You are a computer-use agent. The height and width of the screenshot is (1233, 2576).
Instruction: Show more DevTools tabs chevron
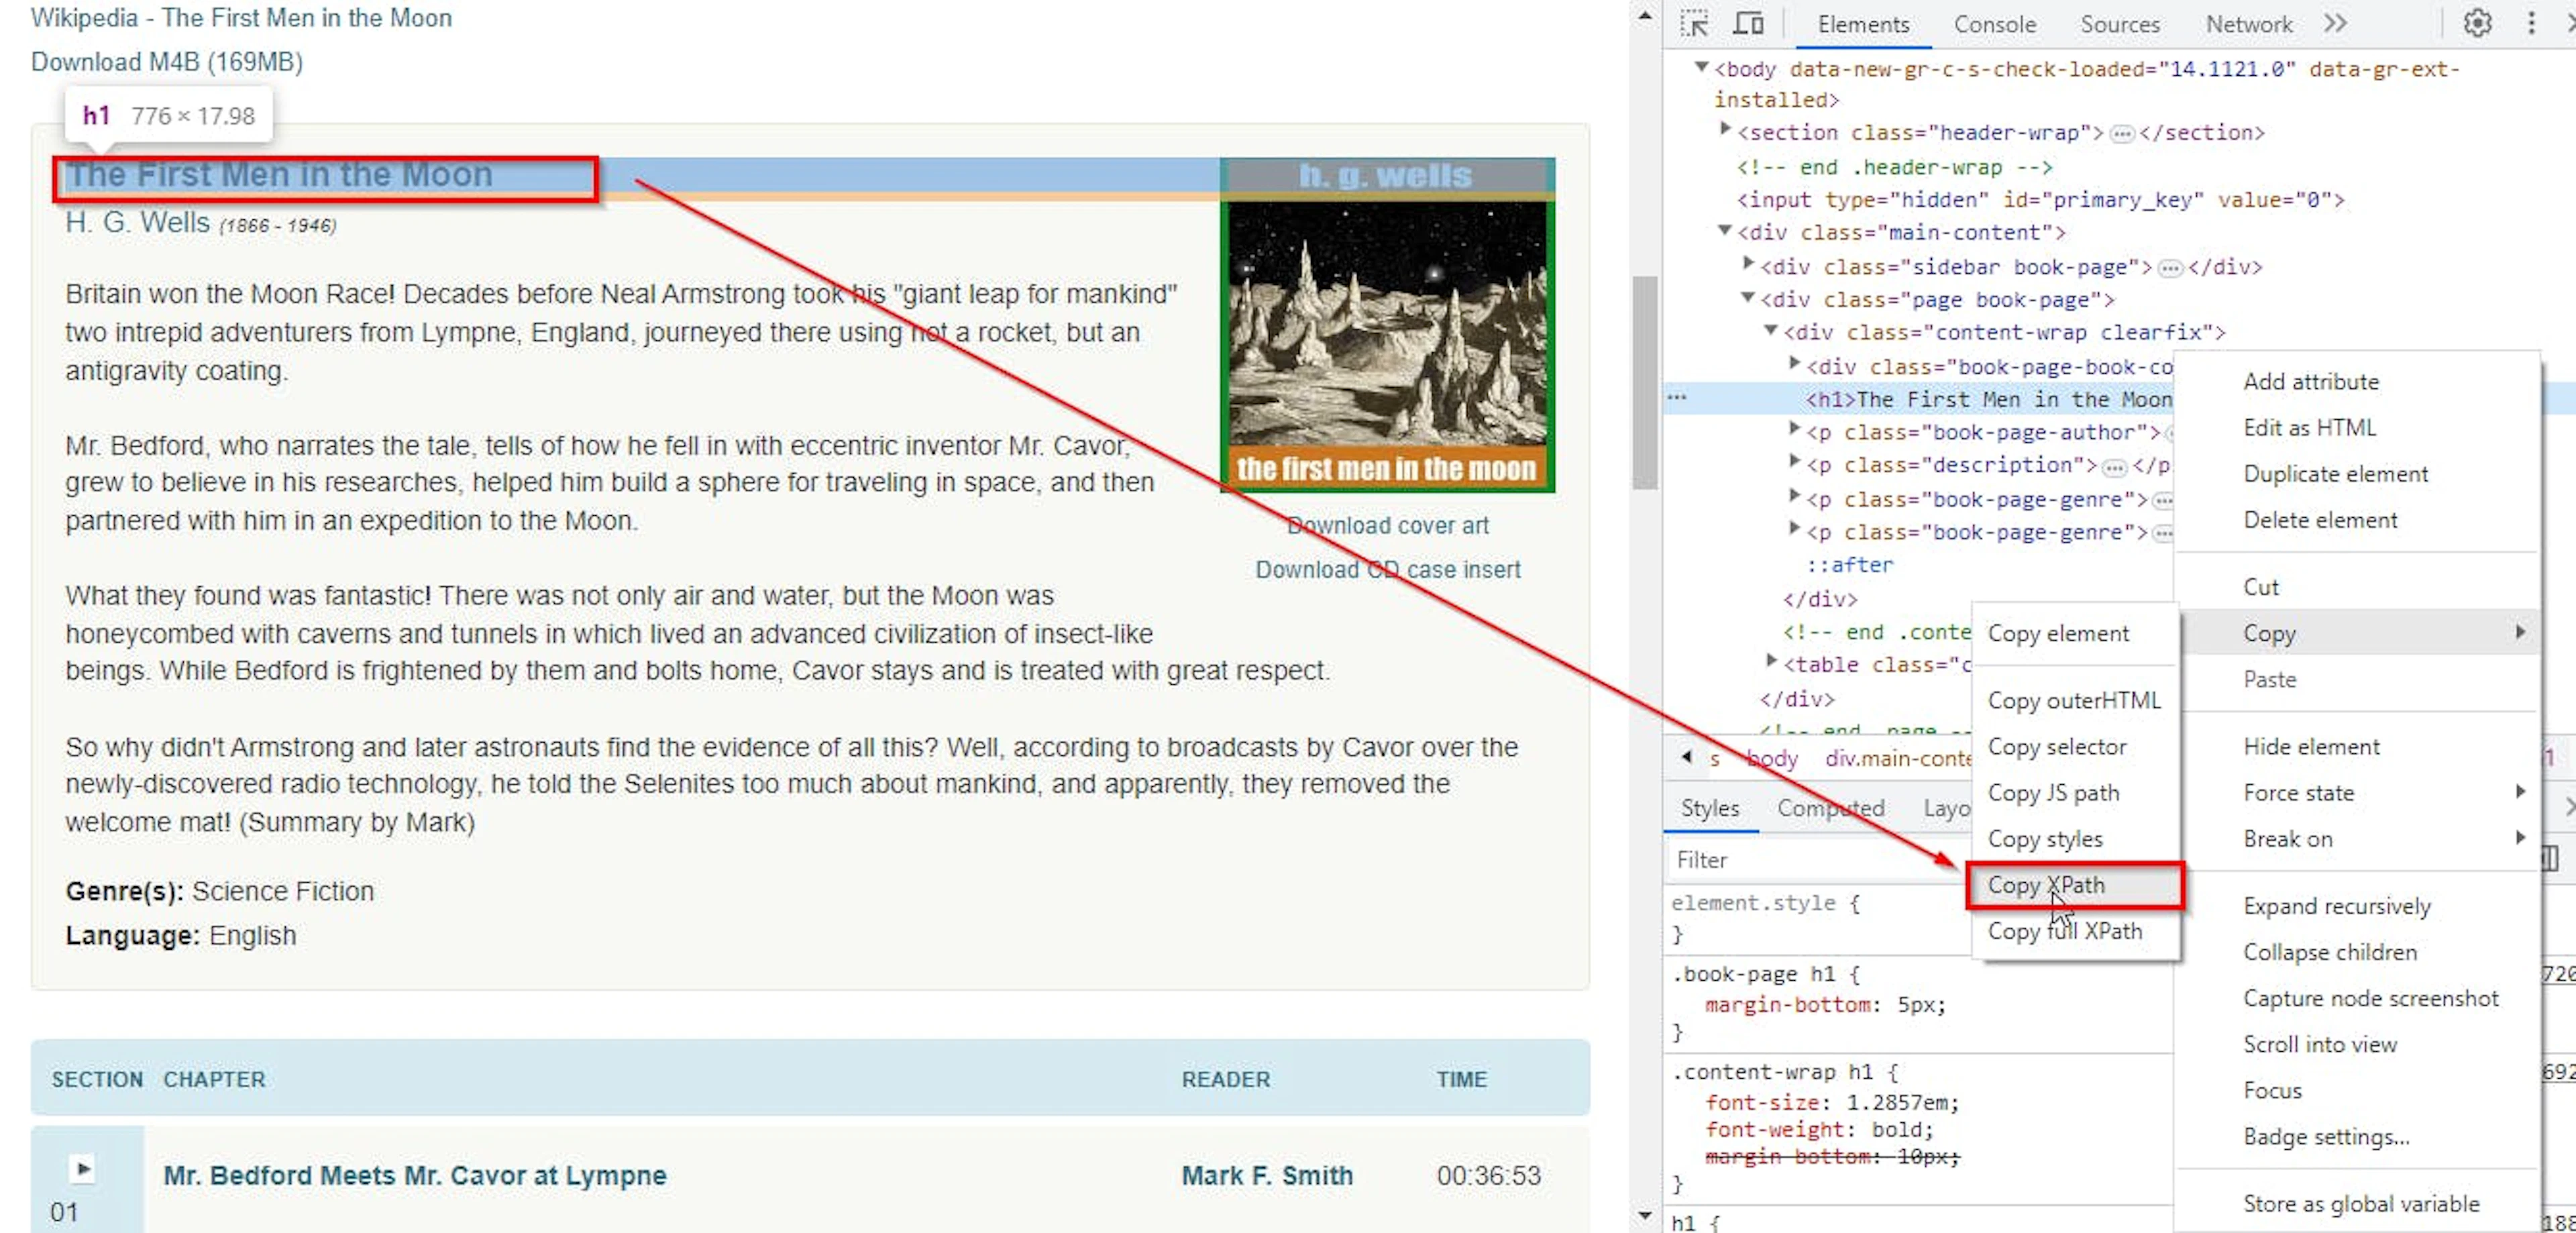pos(2335,23)
